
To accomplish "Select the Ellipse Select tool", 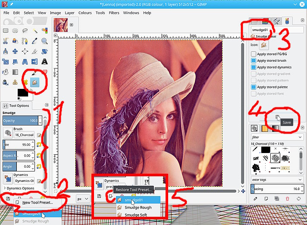I will pyautogui.click(x=15, y=31).
